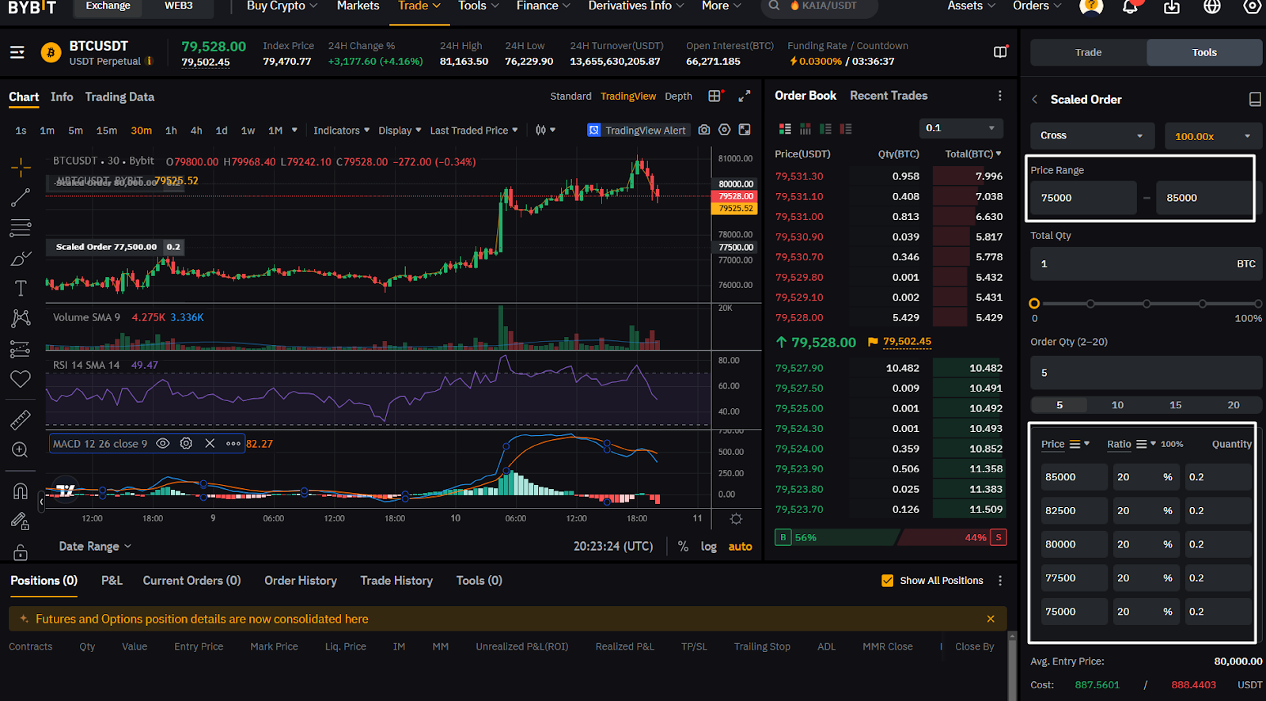The height and width of the screenshot is (701, 1266).
Task: Open the Order History tab
Action: 301,581
